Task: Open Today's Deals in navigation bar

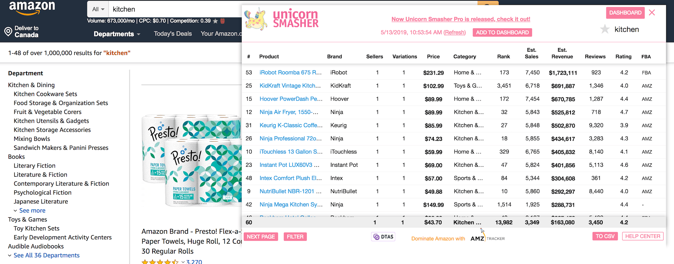Action: click(x=173, y=34)
